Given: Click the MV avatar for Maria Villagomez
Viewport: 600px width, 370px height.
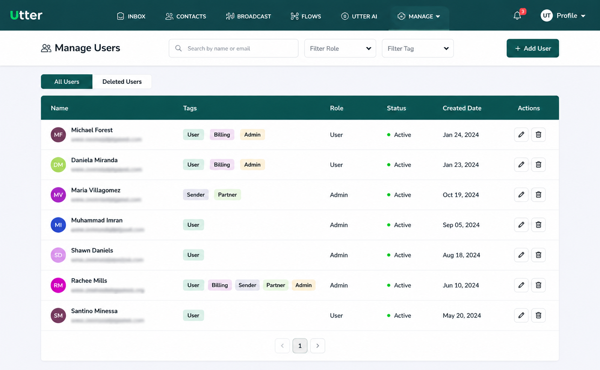Looking at the screenshot, I should coord(58,195).
